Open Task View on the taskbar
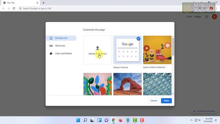The height and width of the screenshot is (124, 220). pos(92,120)
